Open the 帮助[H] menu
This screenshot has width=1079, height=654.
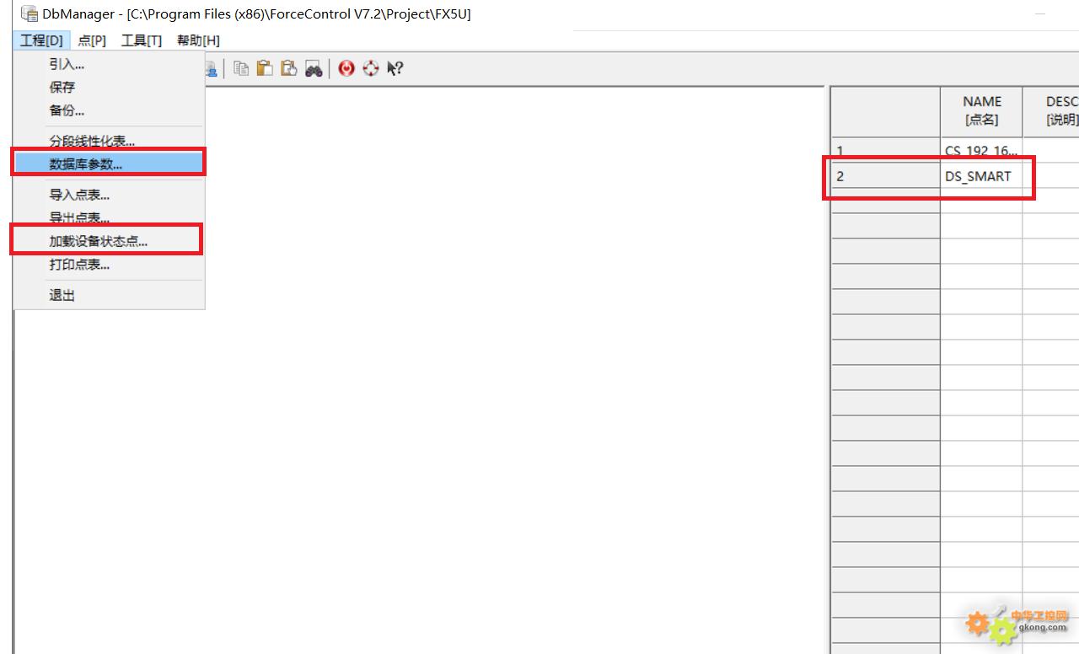click(x=198, y=40)
